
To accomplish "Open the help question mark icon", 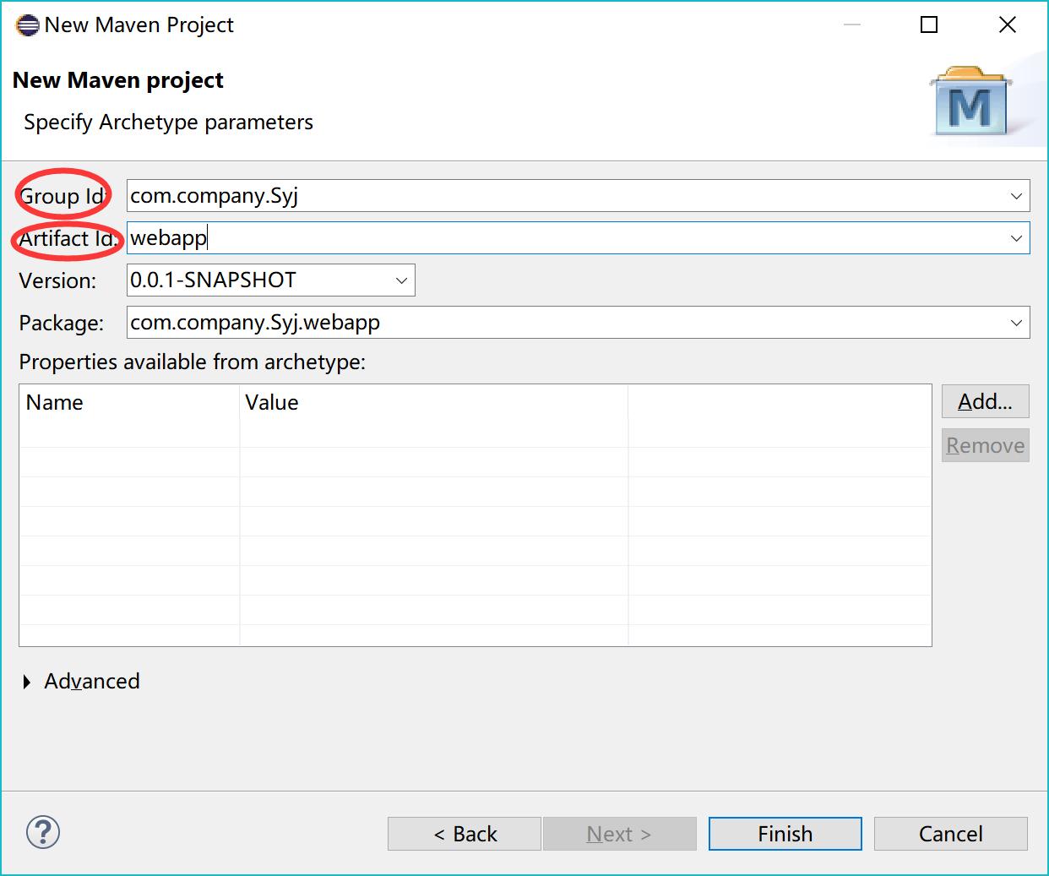I will (43, 832).
